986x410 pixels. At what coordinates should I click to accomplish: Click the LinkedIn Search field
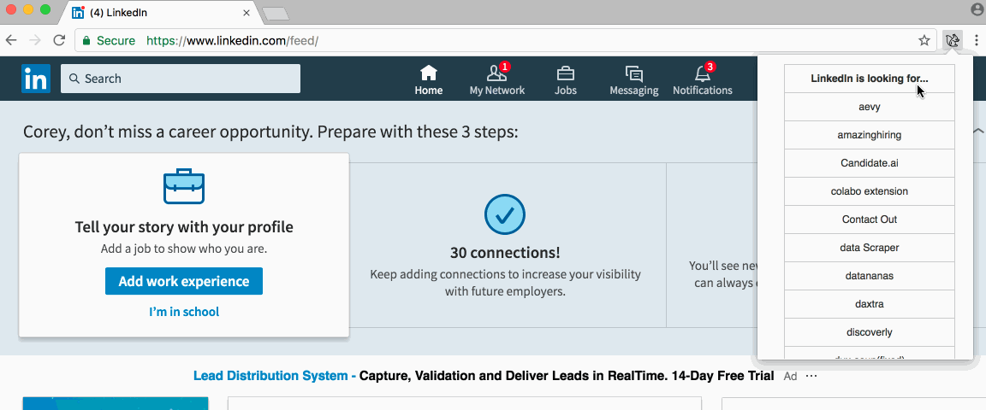tap(181, 79)
